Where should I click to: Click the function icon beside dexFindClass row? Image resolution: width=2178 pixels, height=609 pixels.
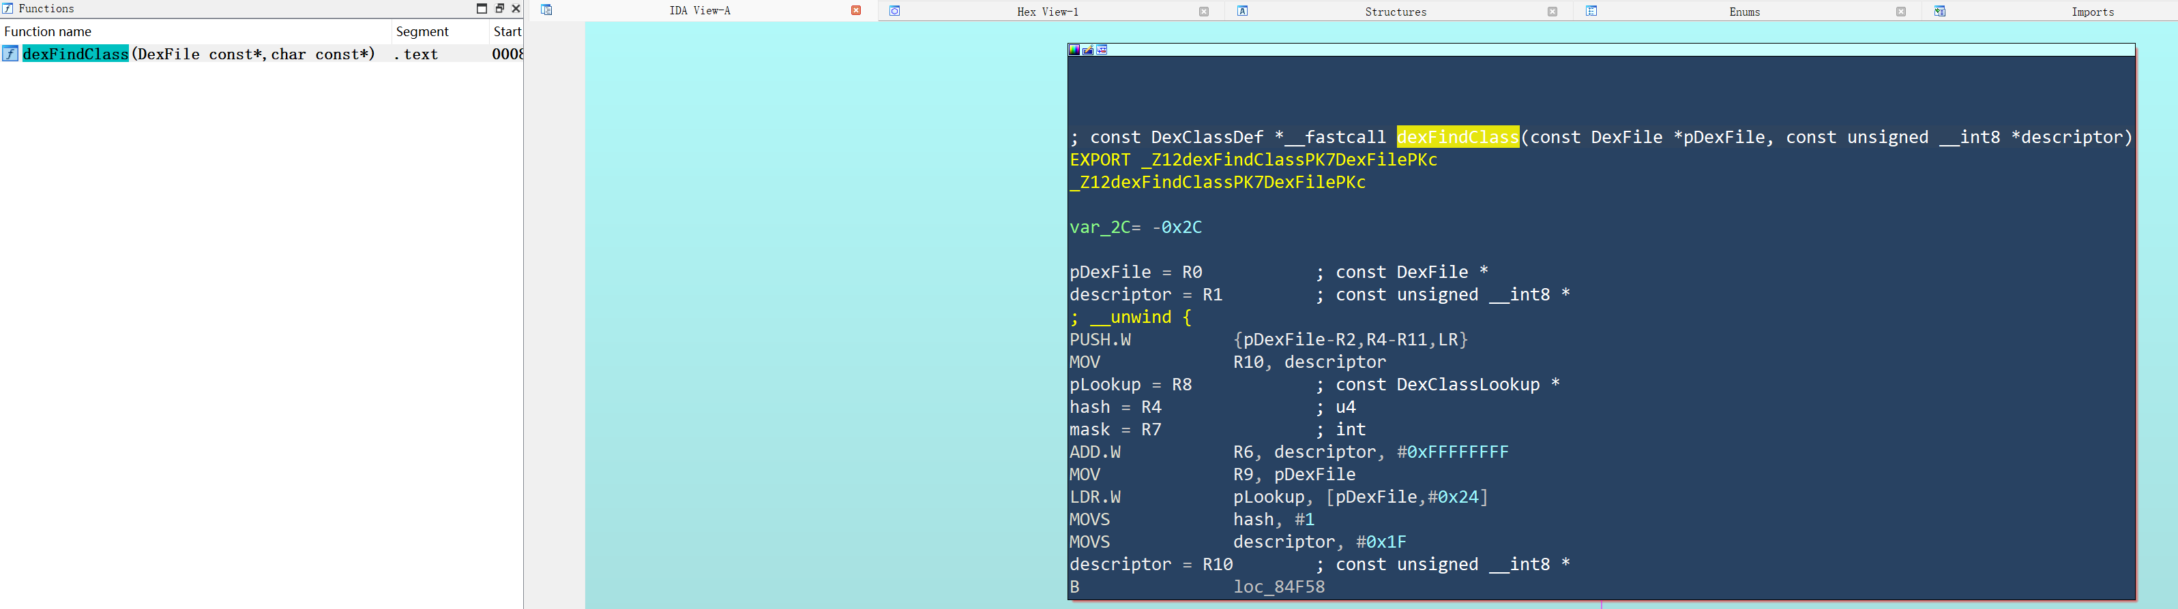point(10,54)
